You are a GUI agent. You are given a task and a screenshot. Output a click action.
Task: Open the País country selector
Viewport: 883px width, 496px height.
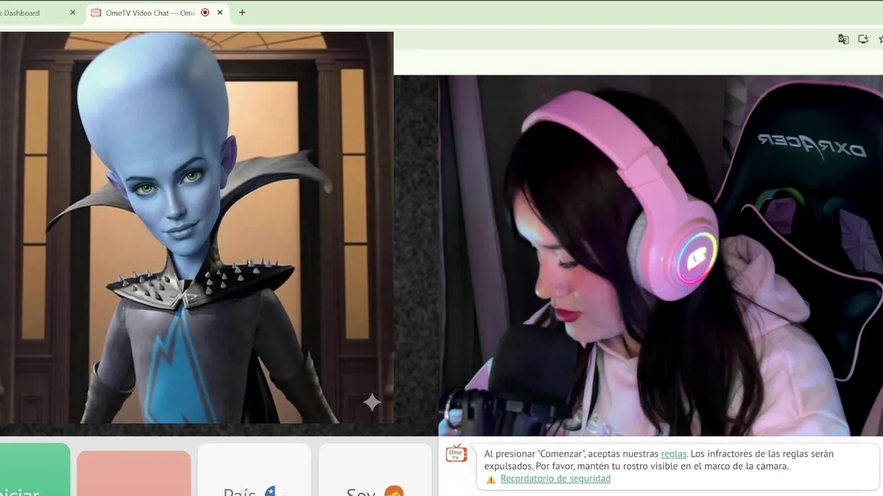(x=254, y=470)
